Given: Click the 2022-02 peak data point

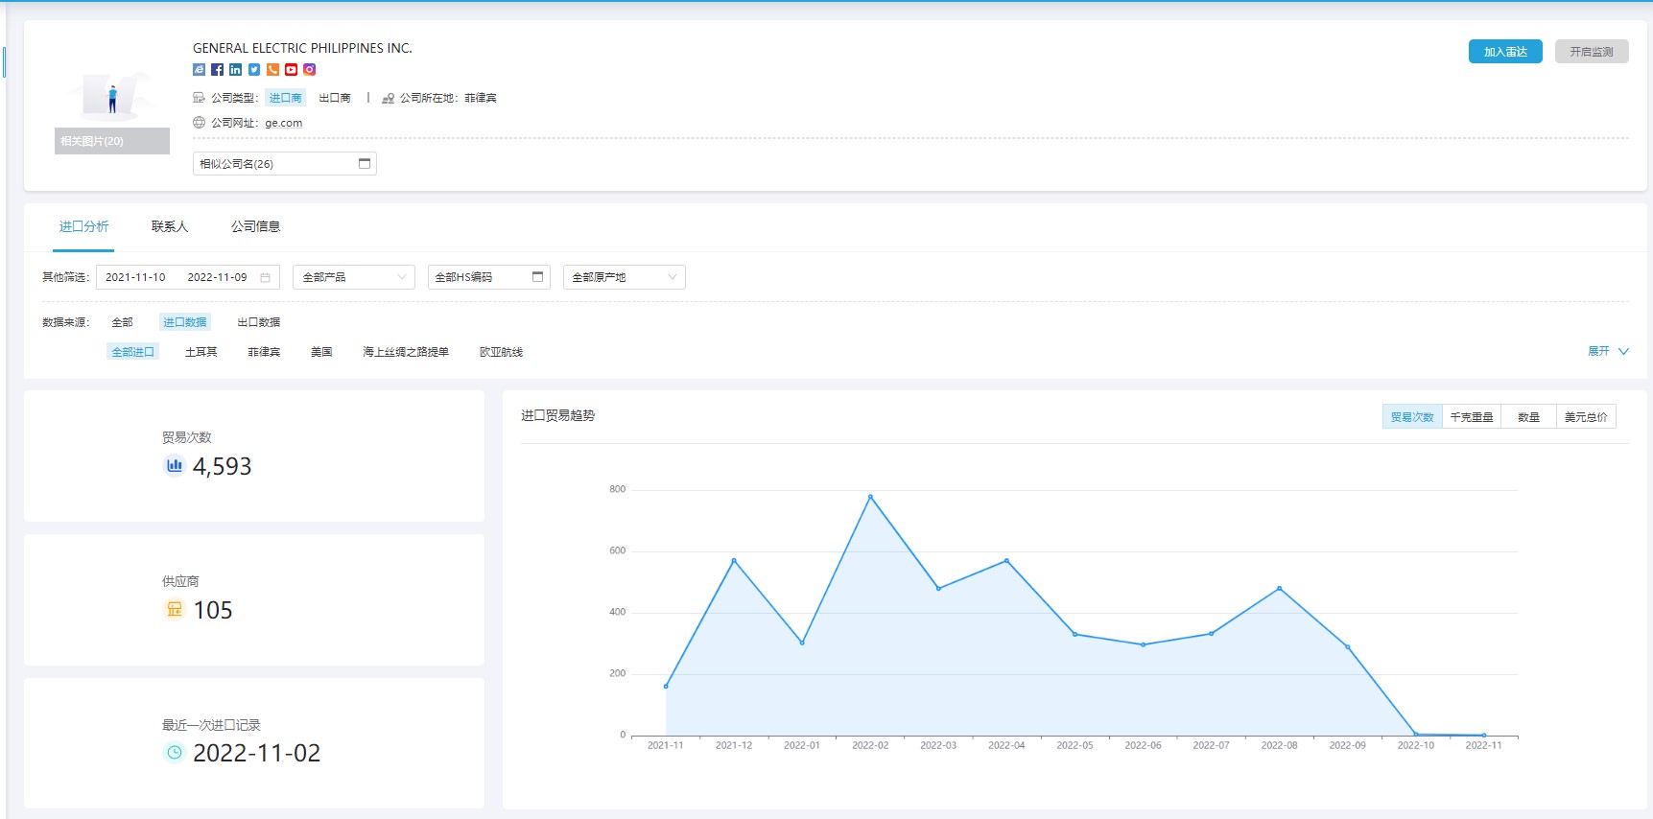Looking at the screenshot, I should [870, 497].
